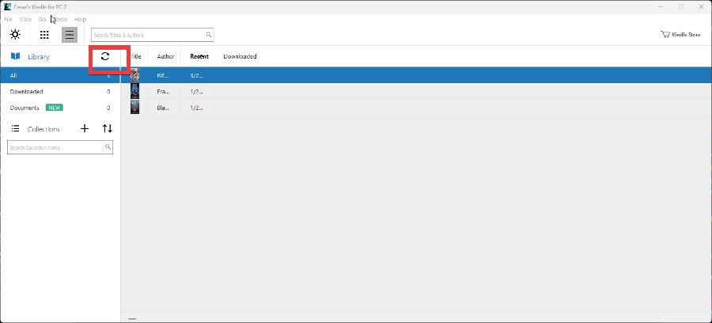Sort by Title column header
This screenshot has height=323, width=712.
coord(136,56)
